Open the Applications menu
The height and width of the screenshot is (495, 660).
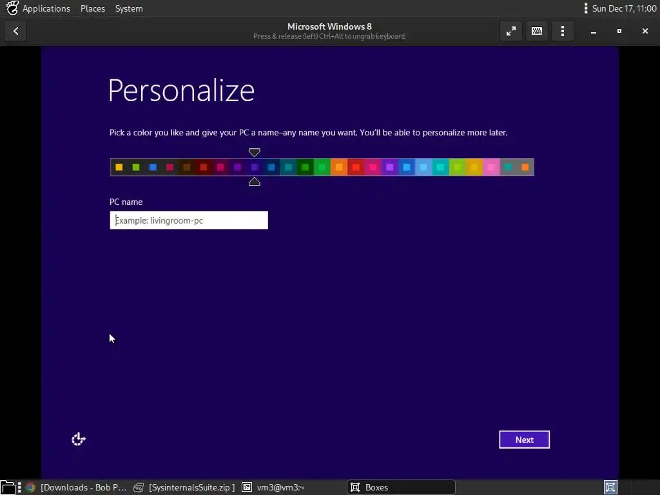click(x=46, y=8)
